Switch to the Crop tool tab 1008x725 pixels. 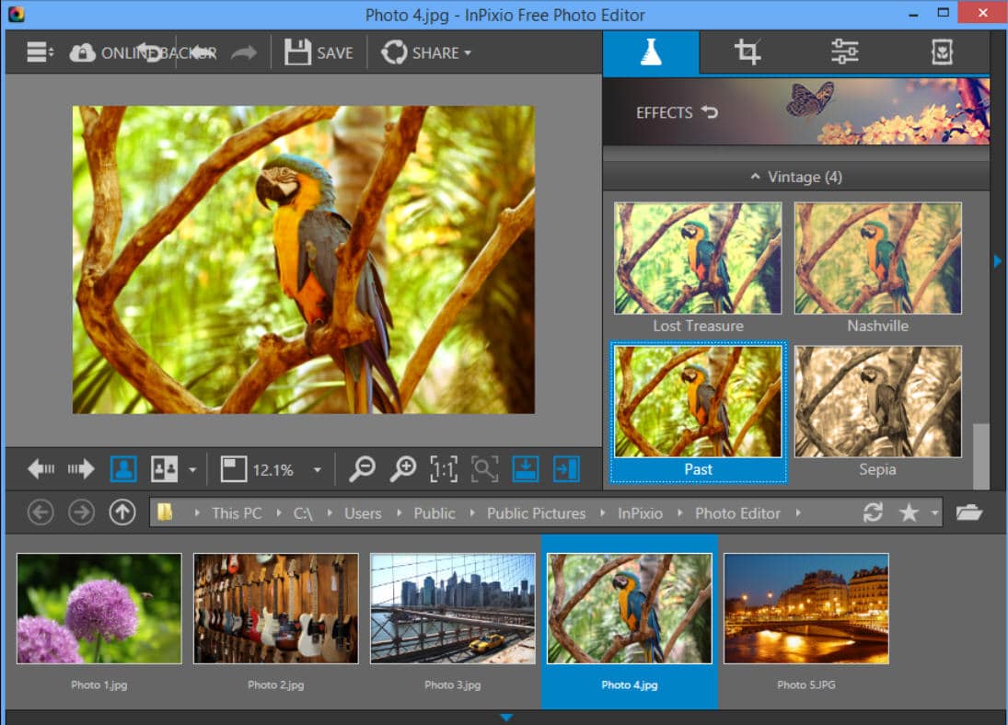point(747,52)
